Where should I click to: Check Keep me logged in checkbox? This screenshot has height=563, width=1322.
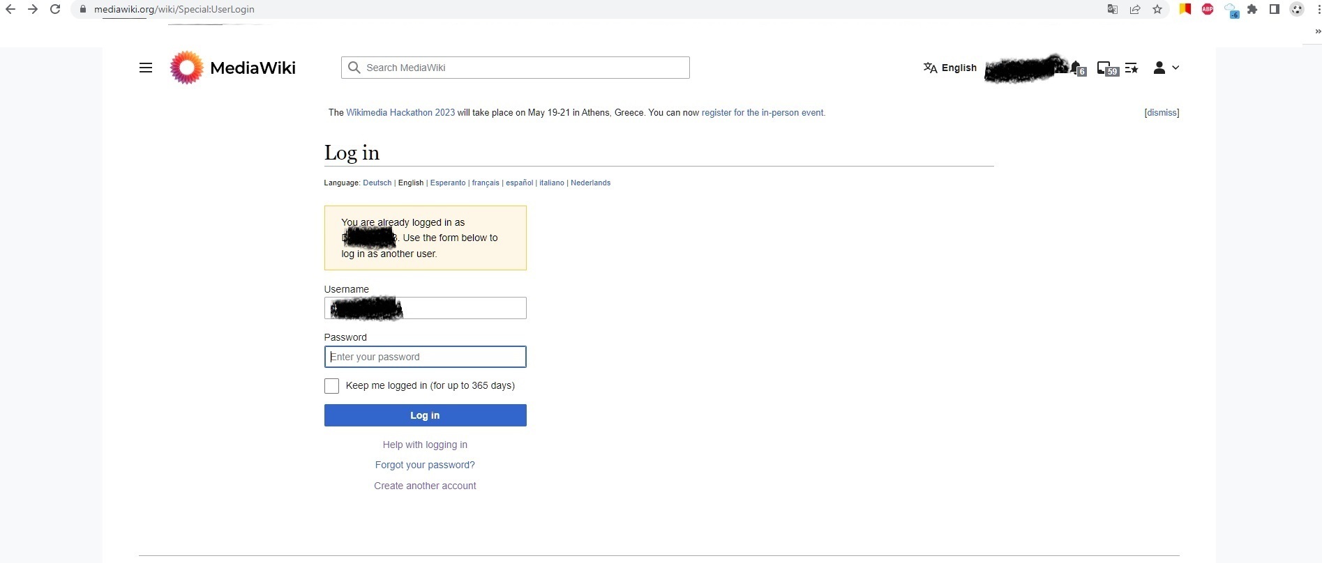pyautogui.click(x=331, y=386)
